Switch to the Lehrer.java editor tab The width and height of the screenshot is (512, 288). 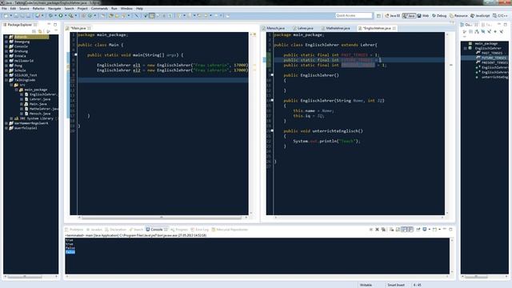303,29
